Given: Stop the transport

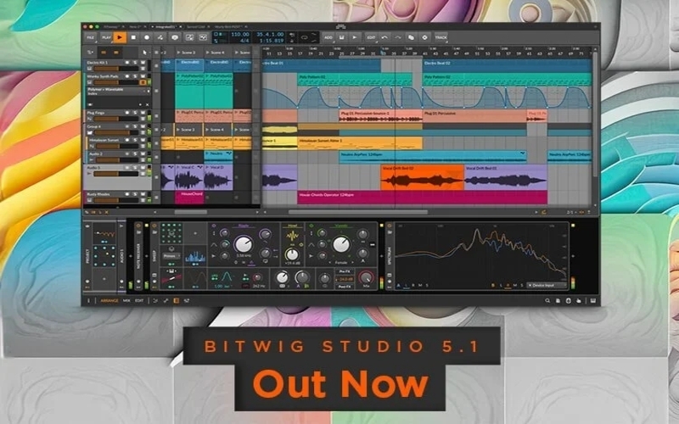Looking at the screenshot, I should click(133, 37).
